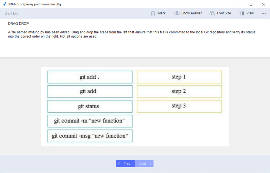Select the 'git add .' option
The height and width of the screenshot is (173, 270).
tap(90, 77)
